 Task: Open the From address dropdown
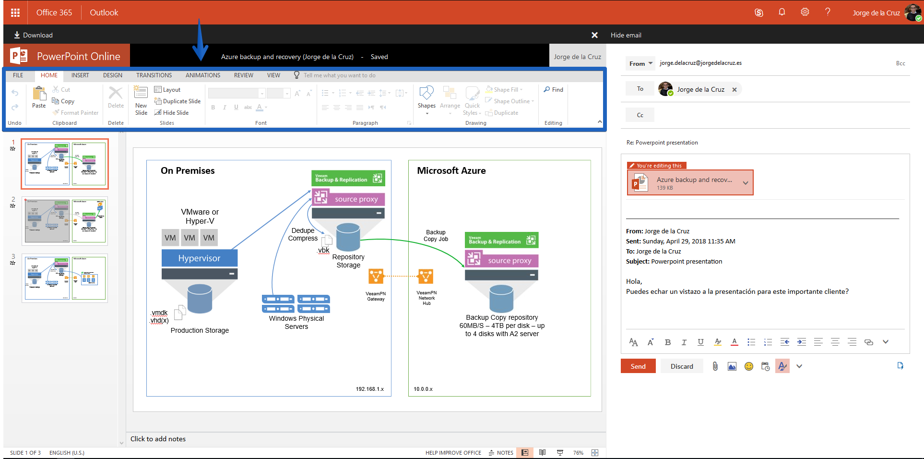click(640, 63)
